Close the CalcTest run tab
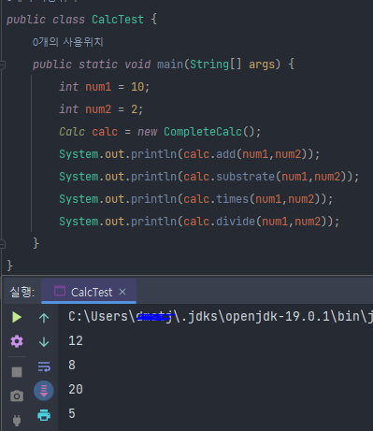373x431 pixels. [x=122, y=292]
